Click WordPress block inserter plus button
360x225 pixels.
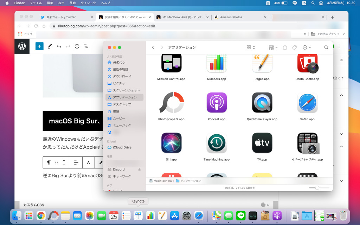click(39, 46)
